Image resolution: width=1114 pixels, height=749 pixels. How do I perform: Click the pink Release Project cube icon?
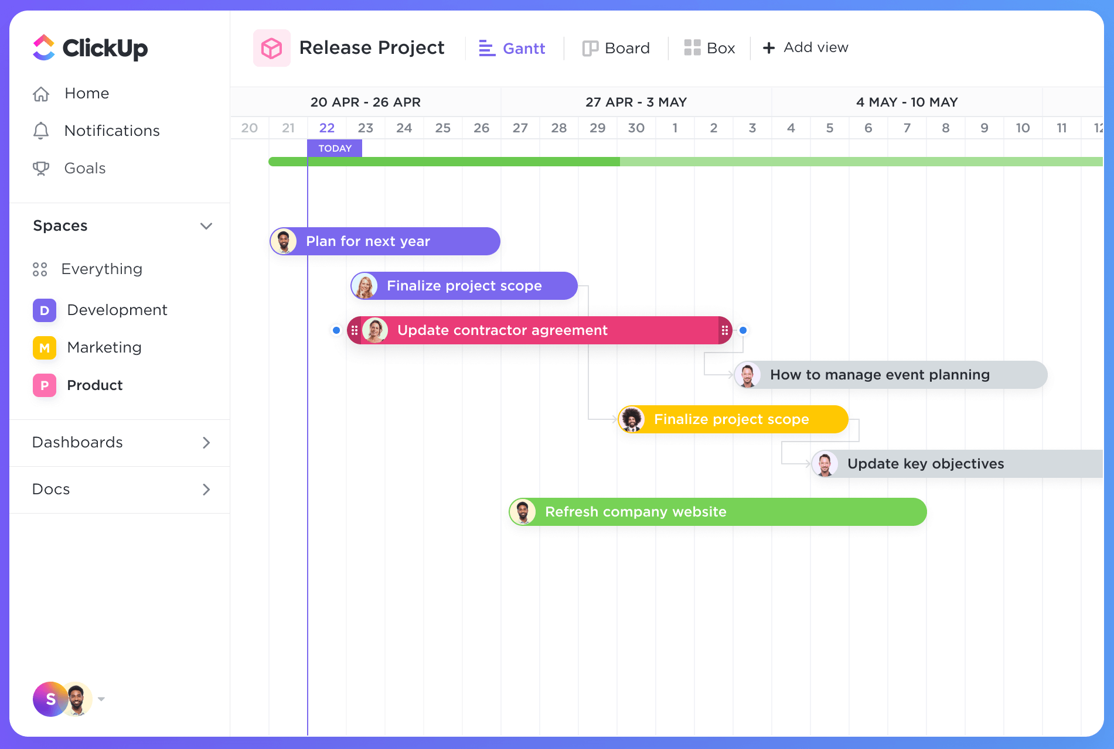tap(271, 47)
